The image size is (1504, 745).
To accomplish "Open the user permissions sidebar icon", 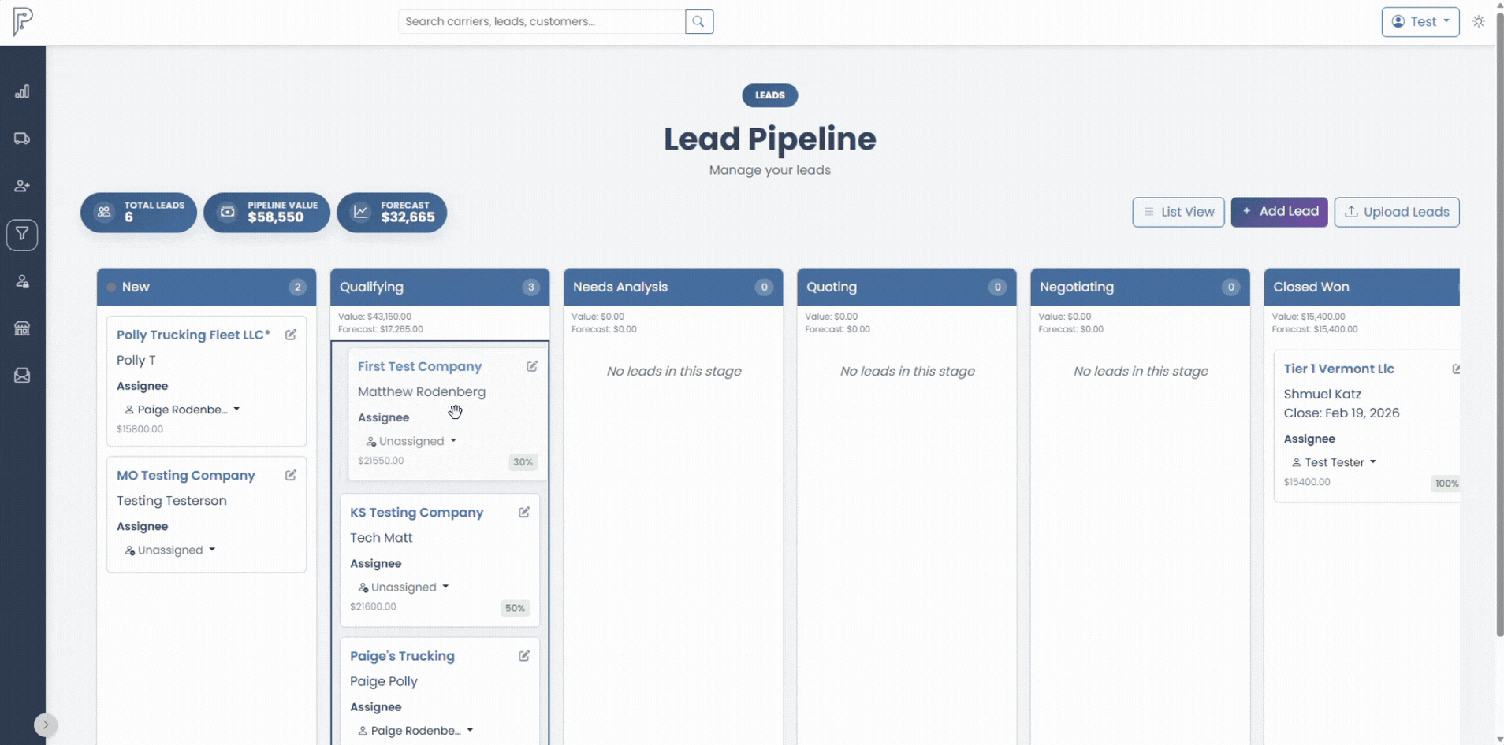I will tap(22, 281).
